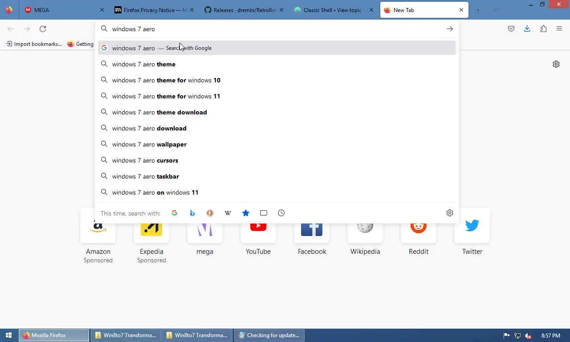Go forward one page
Screen dimensions: 570x342
(27, 29)
